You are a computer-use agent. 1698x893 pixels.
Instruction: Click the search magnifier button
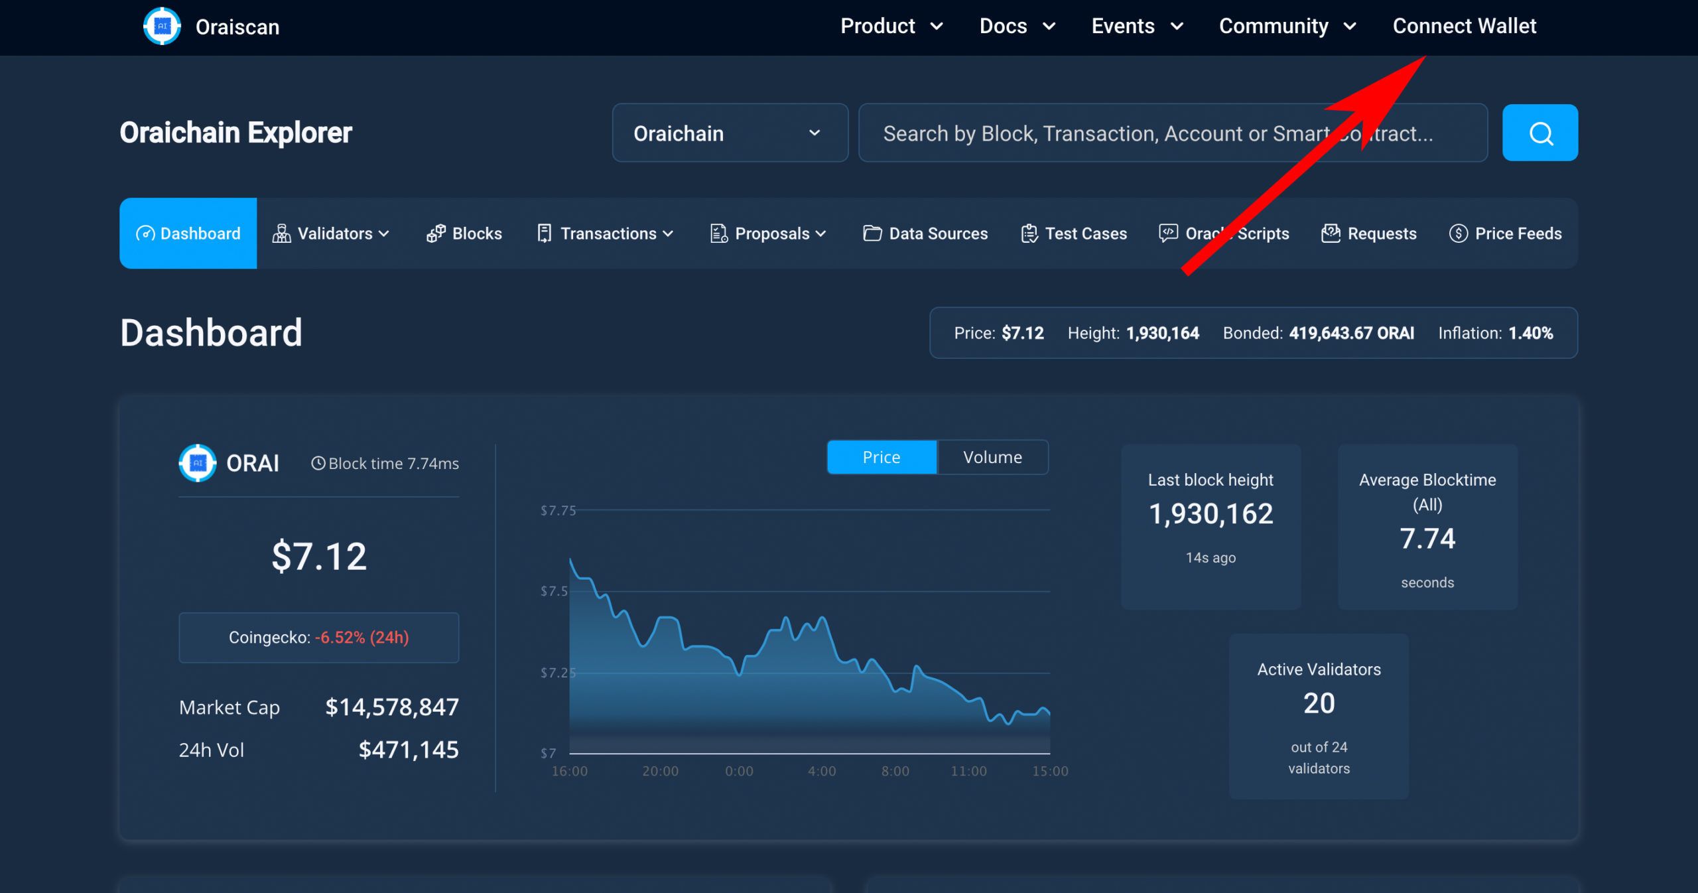pyautogui.click(x=1539, y=133)
